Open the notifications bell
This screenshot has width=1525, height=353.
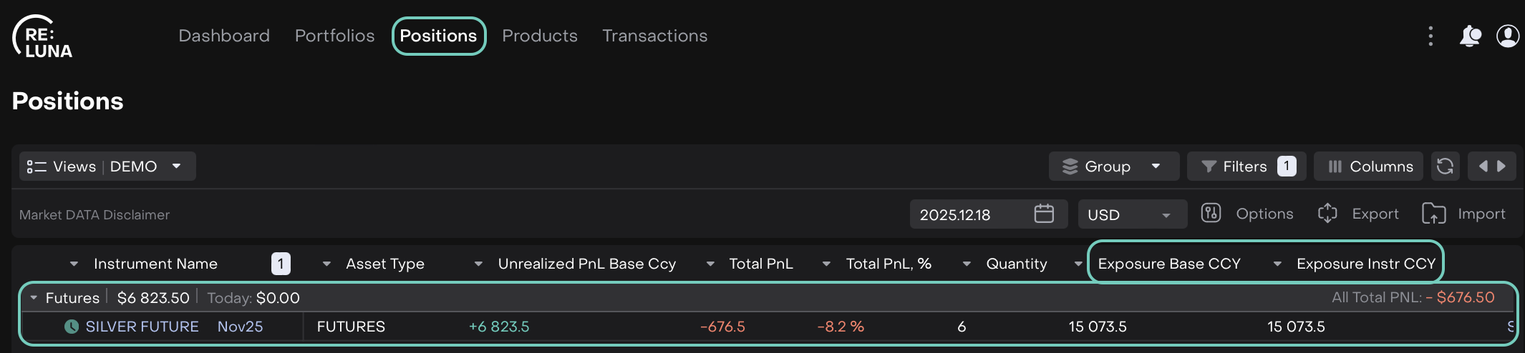1469,36
